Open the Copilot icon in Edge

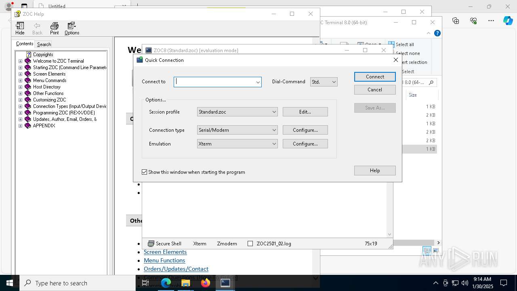tap(508, 21)
